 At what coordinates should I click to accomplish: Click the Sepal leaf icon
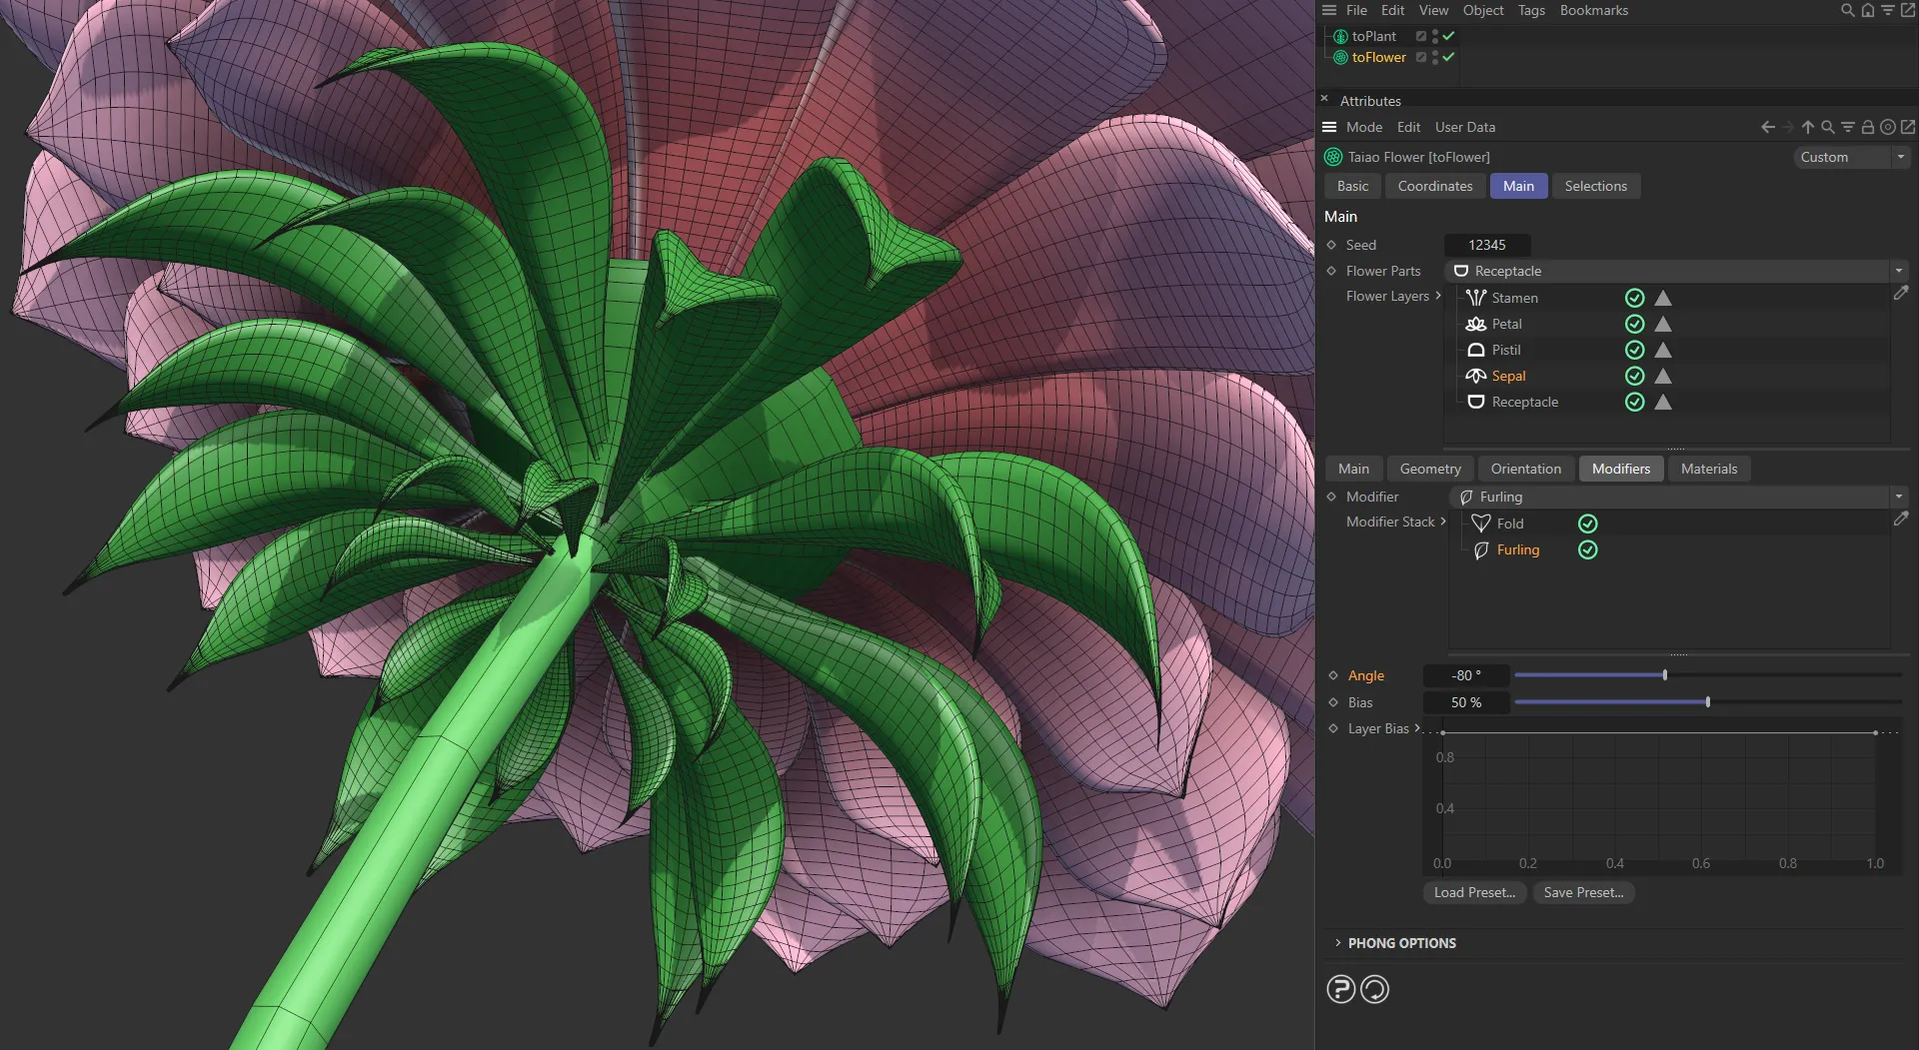[1476, 376]
